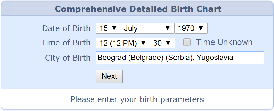
Task: Click the word July in the month selector
Action: 131,28
